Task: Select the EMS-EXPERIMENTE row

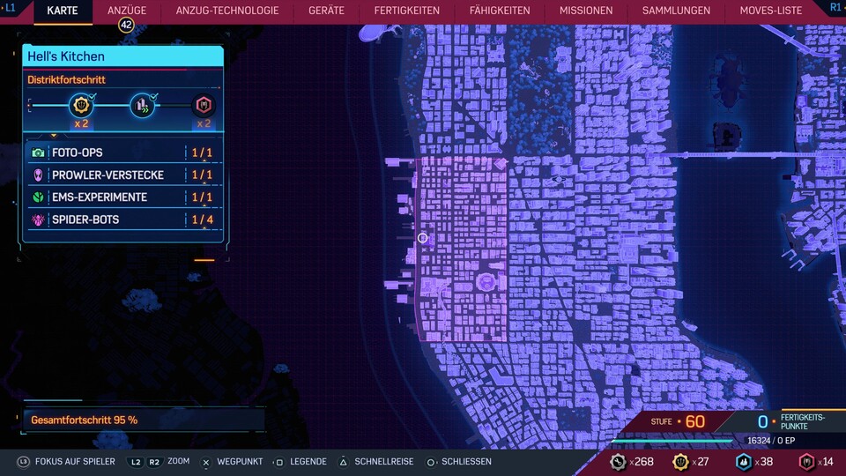Action: tap(123, 197)
